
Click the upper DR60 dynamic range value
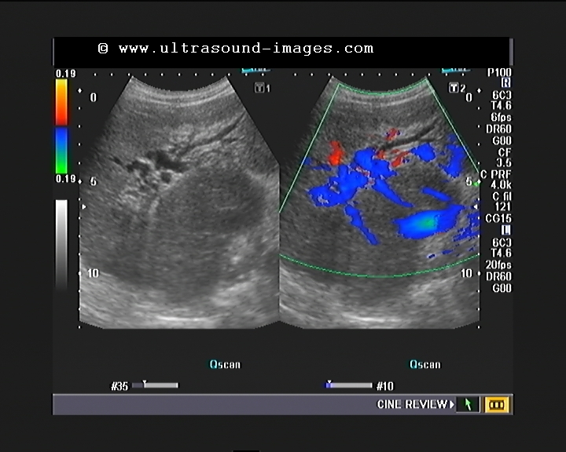(499, 129)
